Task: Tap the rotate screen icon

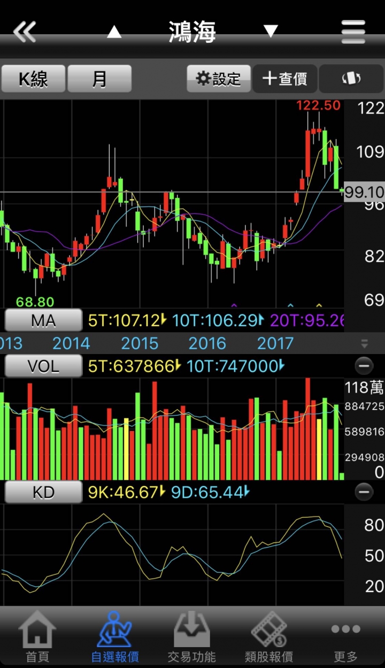Action: click(x=351, y=79)
